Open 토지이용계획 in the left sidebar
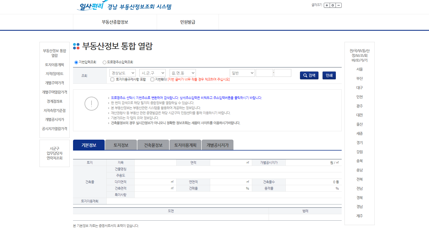429x243 pixels. point(54,65)
